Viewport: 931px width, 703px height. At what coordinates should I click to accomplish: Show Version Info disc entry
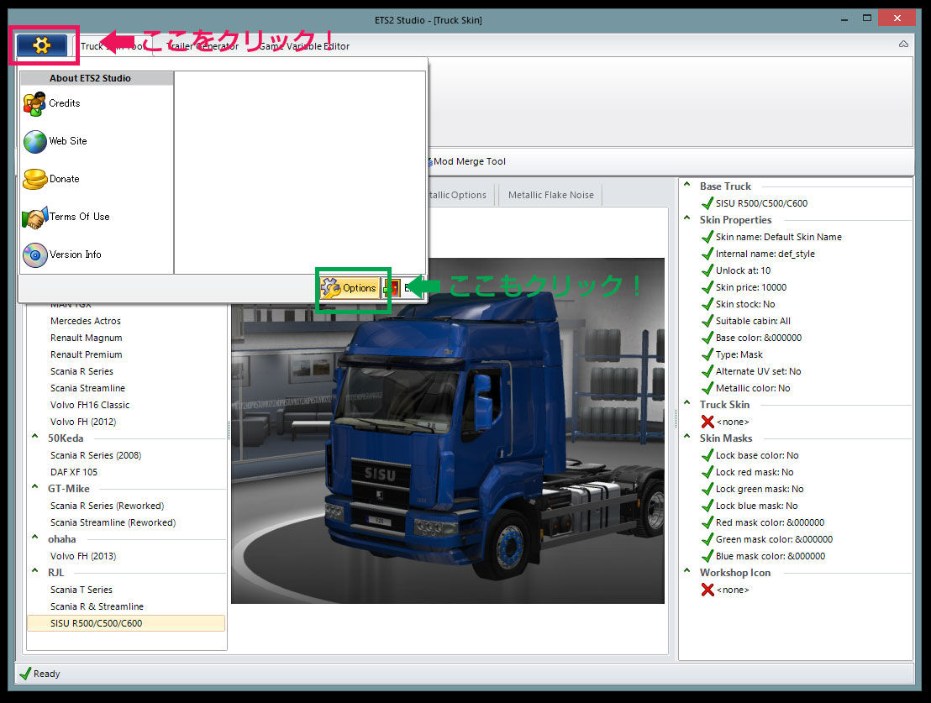click(x=62, y=254)
